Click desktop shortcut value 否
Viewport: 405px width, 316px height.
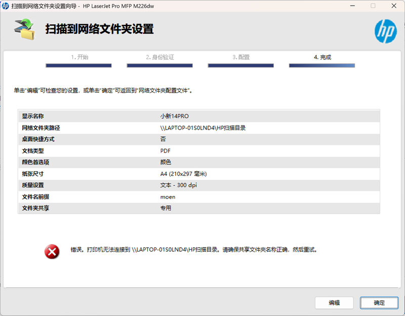point(163,139)
